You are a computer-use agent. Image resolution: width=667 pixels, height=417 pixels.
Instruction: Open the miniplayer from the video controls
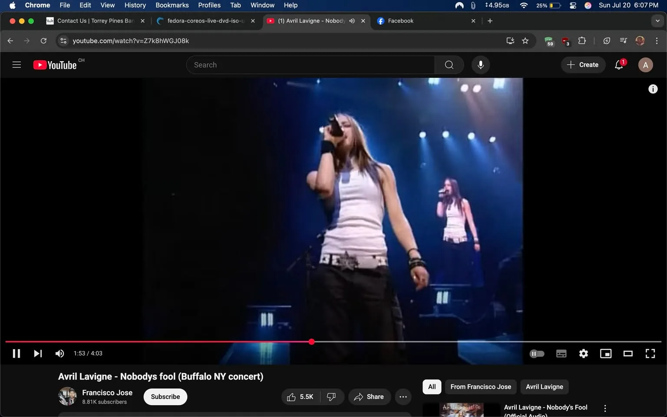[605, 353]
